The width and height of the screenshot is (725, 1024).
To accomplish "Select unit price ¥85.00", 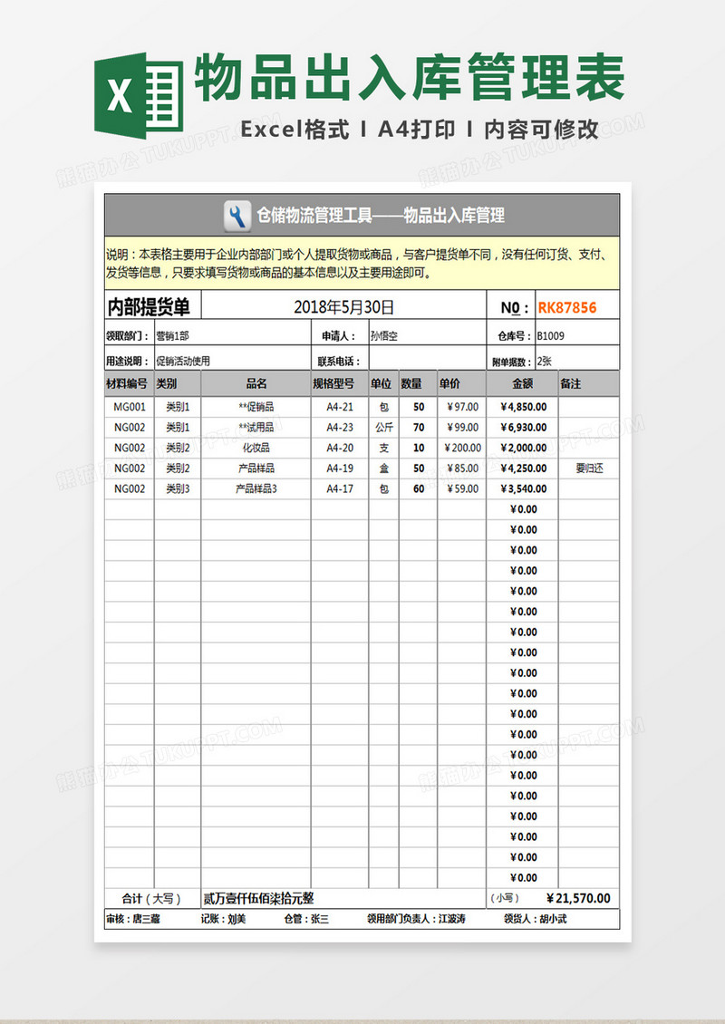I will [462, 469].
